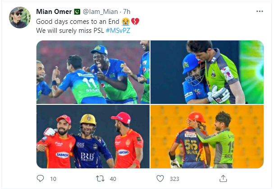The height and width of the screenshot is (189, 278).
Task: Open the tweet's three-dot More menu
Action: coord(259,10)
